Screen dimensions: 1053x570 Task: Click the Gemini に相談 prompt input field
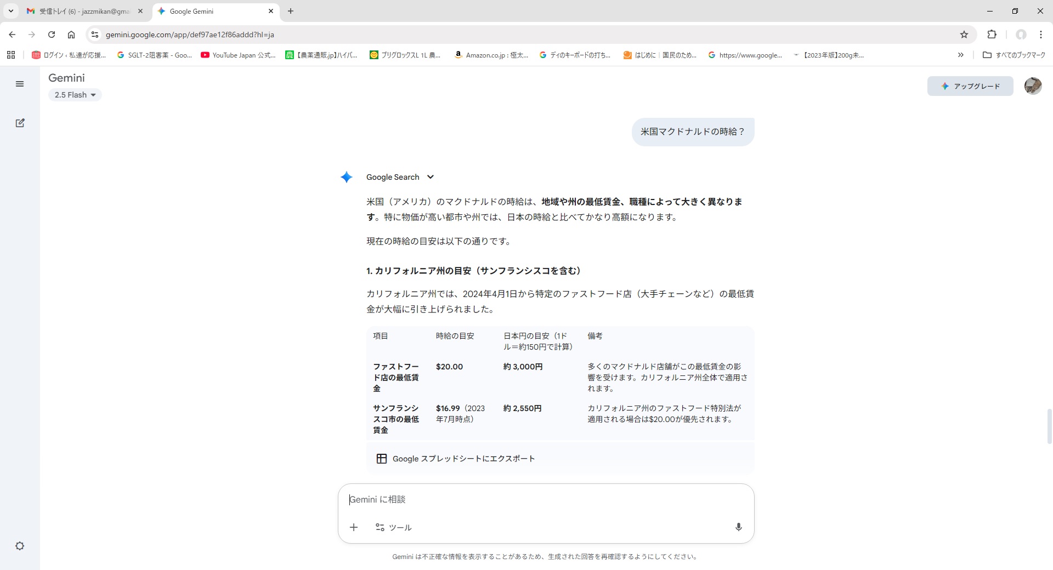546,499
